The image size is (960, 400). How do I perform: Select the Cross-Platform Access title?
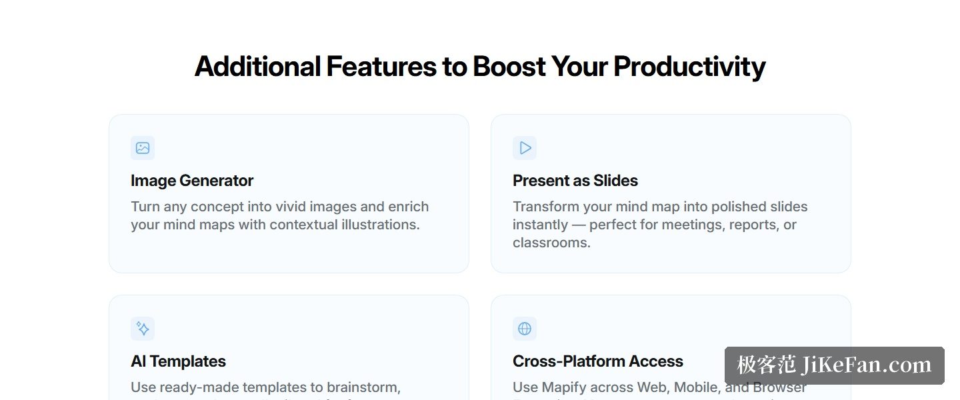(598, 361)
